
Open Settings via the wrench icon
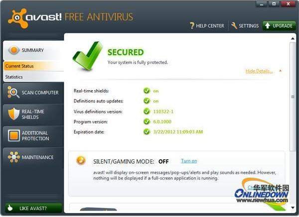(x=234, y=25)
